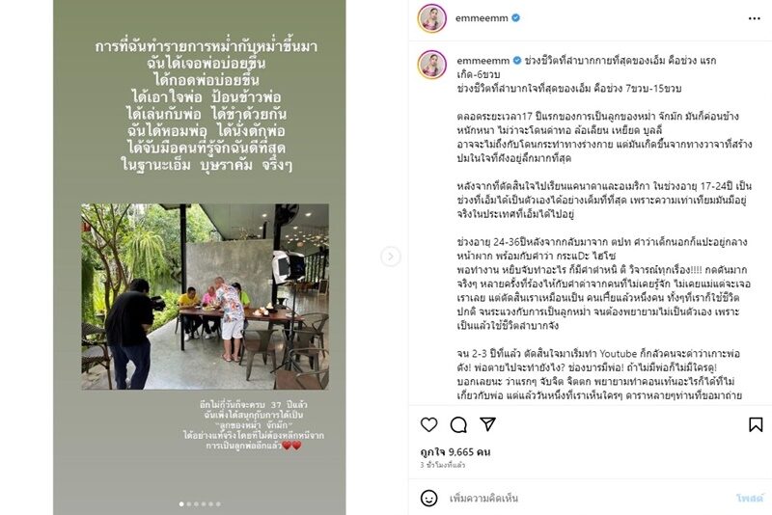Go to next carousel image arrow
The image size is (772, 515).
click(391, 257)
